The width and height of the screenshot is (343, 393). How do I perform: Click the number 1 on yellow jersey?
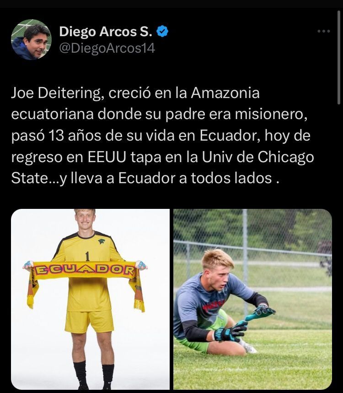pyautogui.click(x=87, y=256)
